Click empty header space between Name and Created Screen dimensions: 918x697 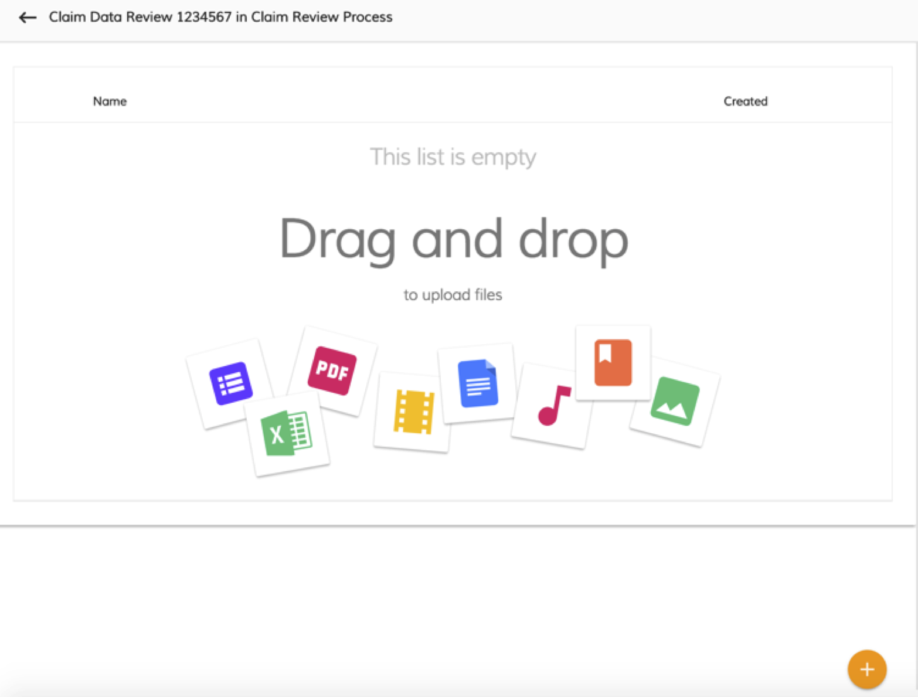point(422,101)
